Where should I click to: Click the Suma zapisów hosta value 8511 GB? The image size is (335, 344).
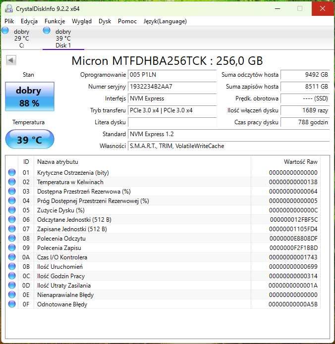tap(305, 87)
